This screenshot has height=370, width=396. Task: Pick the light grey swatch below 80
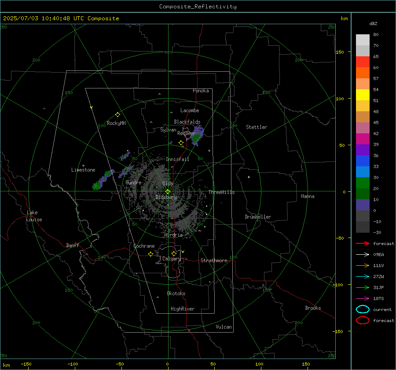(363, 40)
